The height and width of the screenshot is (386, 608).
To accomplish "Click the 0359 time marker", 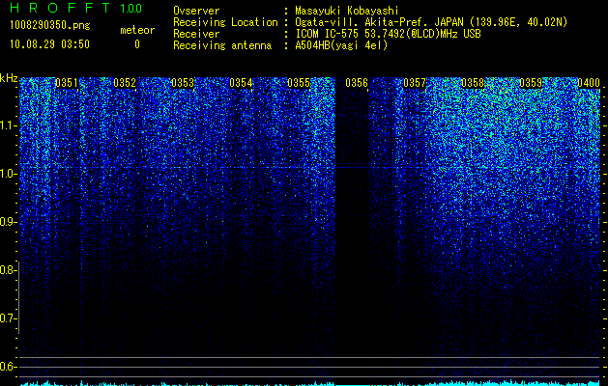I will point(531,83).
